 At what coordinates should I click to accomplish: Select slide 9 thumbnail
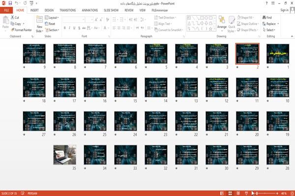(34, 54)
